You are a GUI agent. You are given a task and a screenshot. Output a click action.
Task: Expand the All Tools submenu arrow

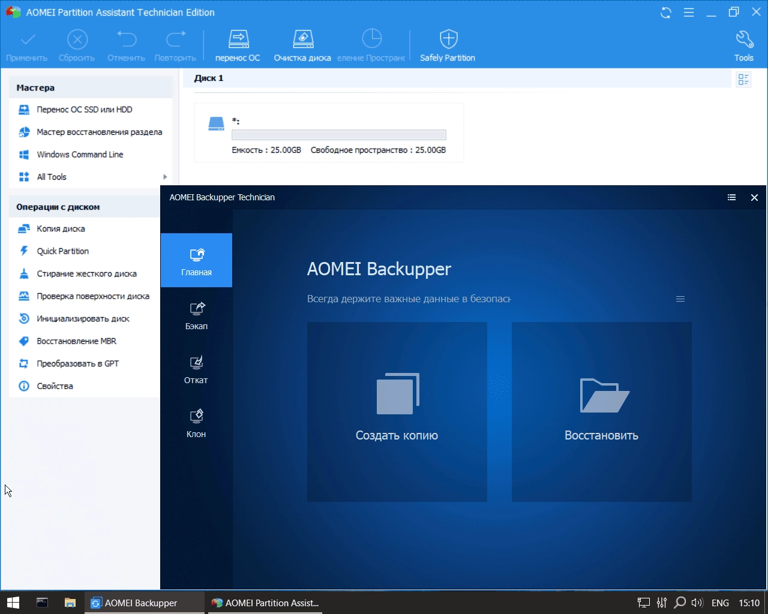(x=165, y=177)
